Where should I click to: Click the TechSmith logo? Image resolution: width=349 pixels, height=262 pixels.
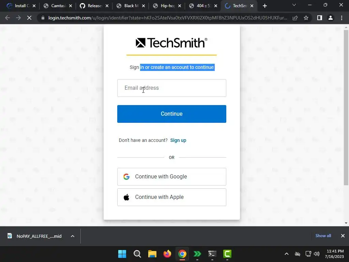[171, 43]
